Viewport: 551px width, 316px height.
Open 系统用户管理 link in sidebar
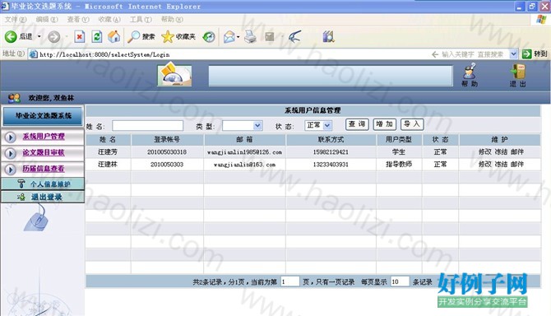[44, 137]
